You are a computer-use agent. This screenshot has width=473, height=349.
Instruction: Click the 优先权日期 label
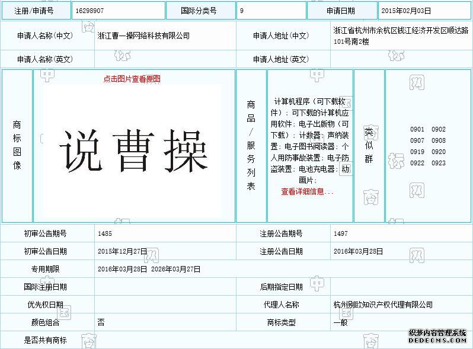(x=45, y=305)
